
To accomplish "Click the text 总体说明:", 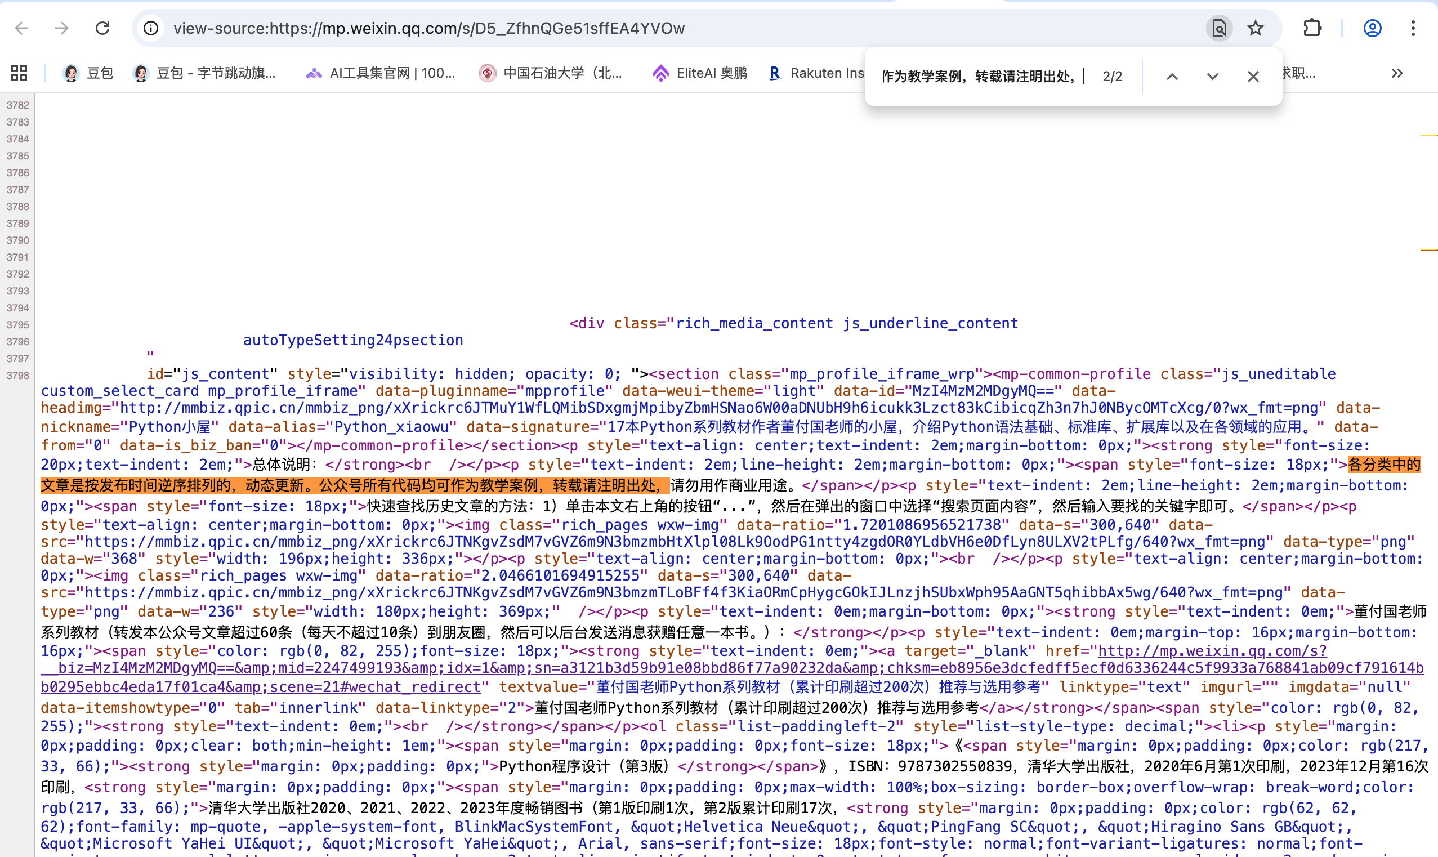I will coord(284,465).
